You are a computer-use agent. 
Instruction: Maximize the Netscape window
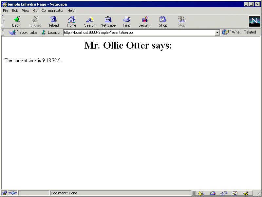coord(251,4)
